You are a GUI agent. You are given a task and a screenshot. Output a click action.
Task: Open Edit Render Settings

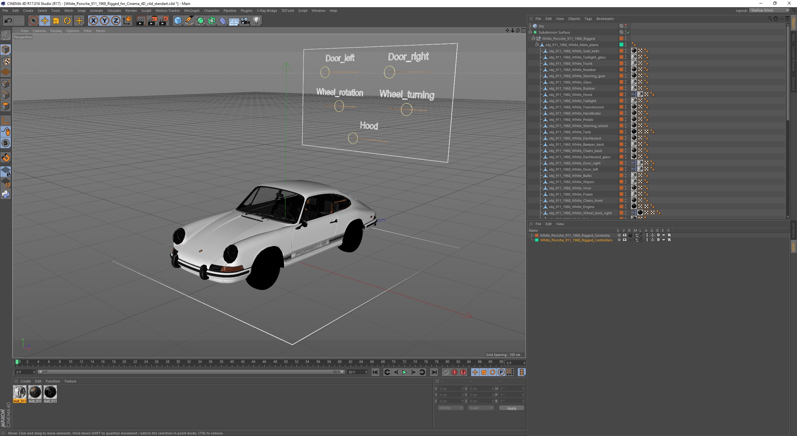[164, 21]
